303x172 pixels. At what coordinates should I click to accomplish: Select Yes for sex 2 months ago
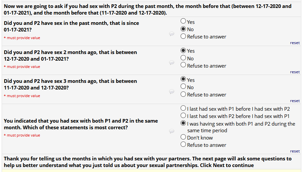click(183, 51)
